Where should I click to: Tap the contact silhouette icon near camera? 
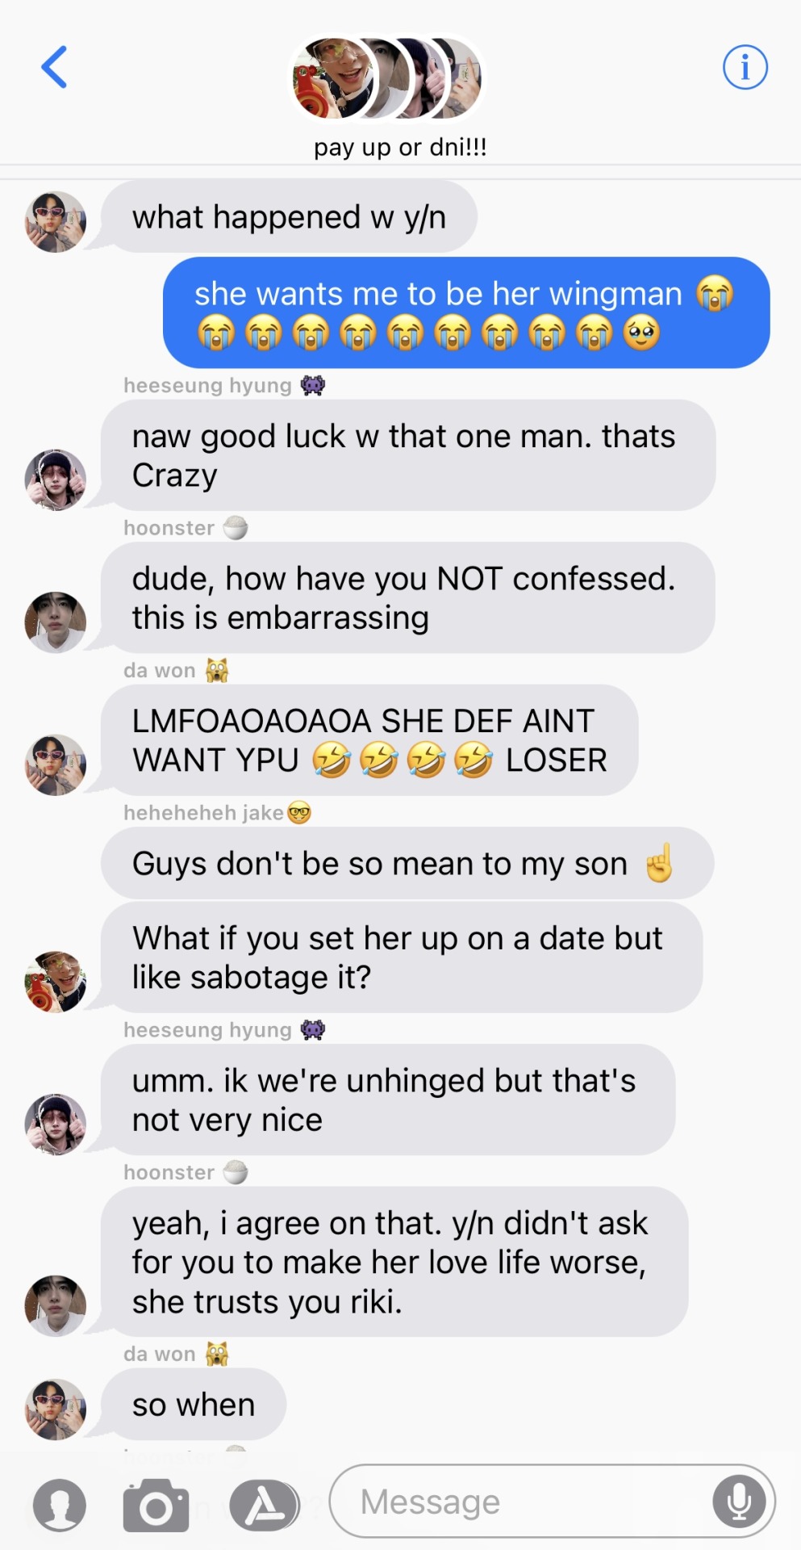point(59,1506)
